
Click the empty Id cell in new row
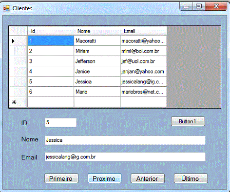pos(51,102)
